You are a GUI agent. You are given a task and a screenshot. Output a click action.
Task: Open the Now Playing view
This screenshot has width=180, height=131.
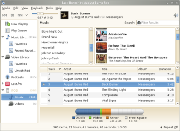(19, 24)
